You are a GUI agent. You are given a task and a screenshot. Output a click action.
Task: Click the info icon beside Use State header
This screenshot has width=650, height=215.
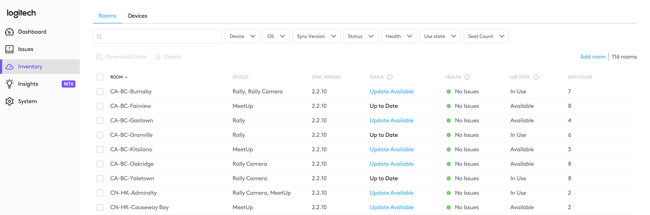pyautogui.click(x=536, y=77)
